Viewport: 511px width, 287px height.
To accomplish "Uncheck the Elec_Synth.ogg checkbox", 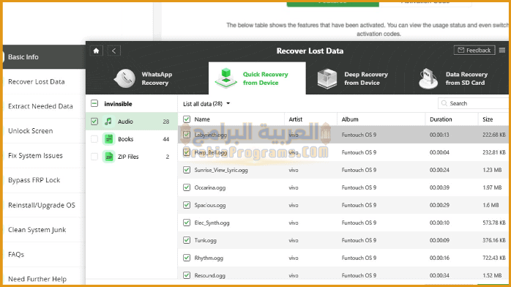I will (187, 223).
